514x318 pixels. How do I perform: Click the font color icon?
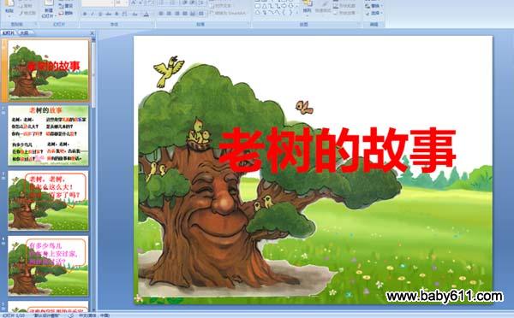[146, 14]
